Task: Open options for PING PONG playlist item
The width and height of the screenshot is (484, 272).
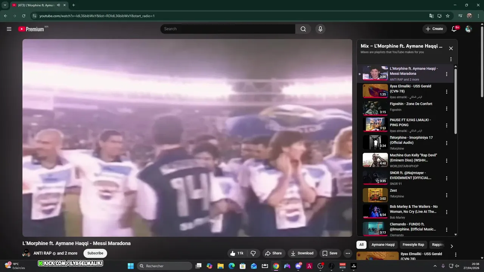Action: point(447,125)
